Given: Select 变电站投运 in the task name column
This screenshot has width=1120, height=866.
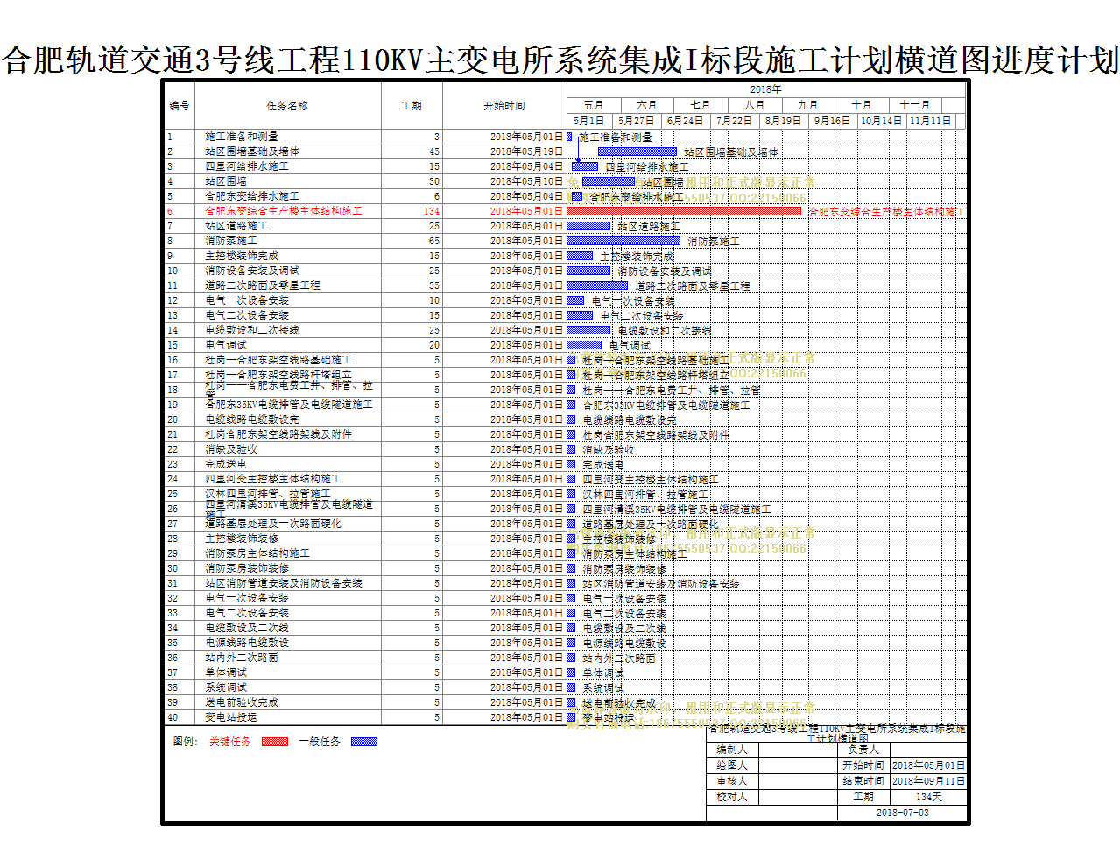Looking at the screenshot, I should (x=231, y=717).
